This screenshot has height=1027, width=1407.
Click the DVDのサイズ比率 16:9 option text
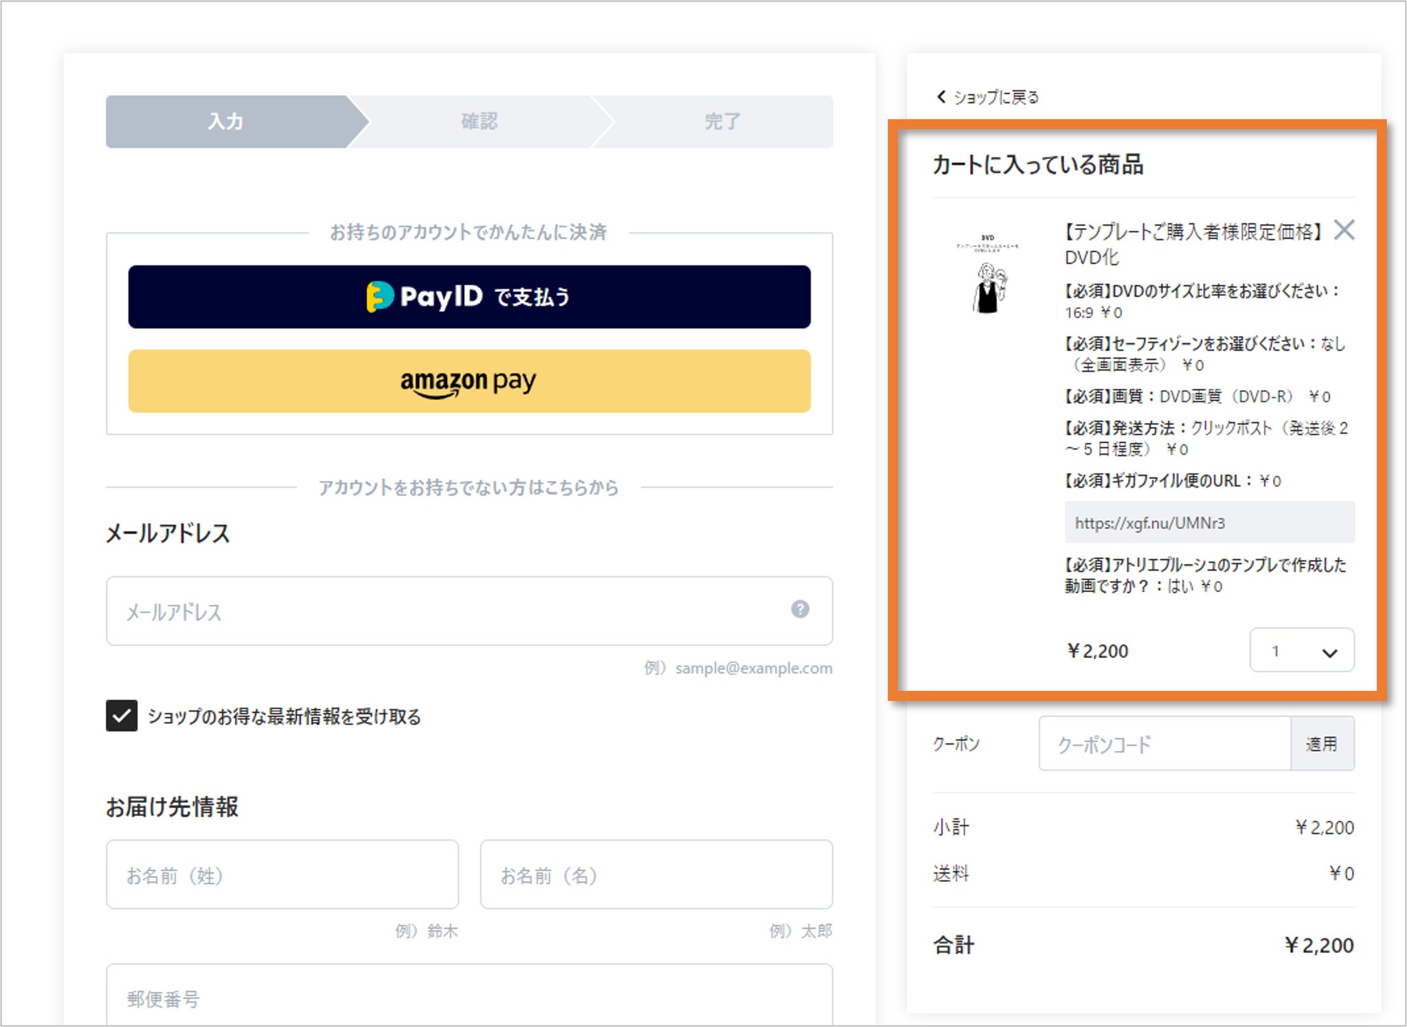click(1202, 301)
